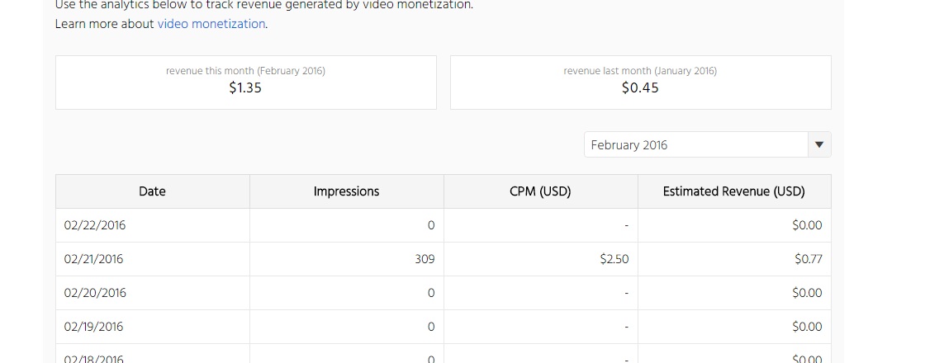The width and height of the screenshot is (944, 363).
Task: Click the $2.50 CPM value
Action: tap(614, 259)
